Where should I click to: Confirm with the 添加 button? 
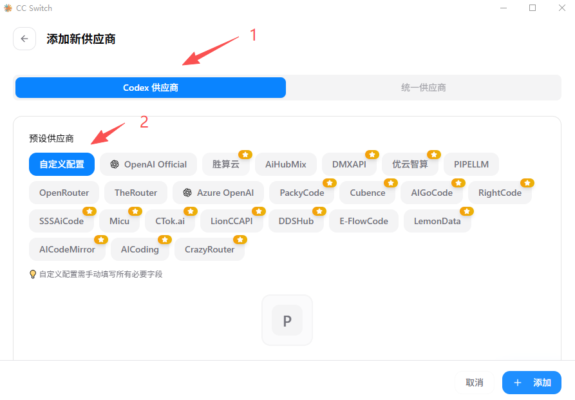[x=532, y=383]
